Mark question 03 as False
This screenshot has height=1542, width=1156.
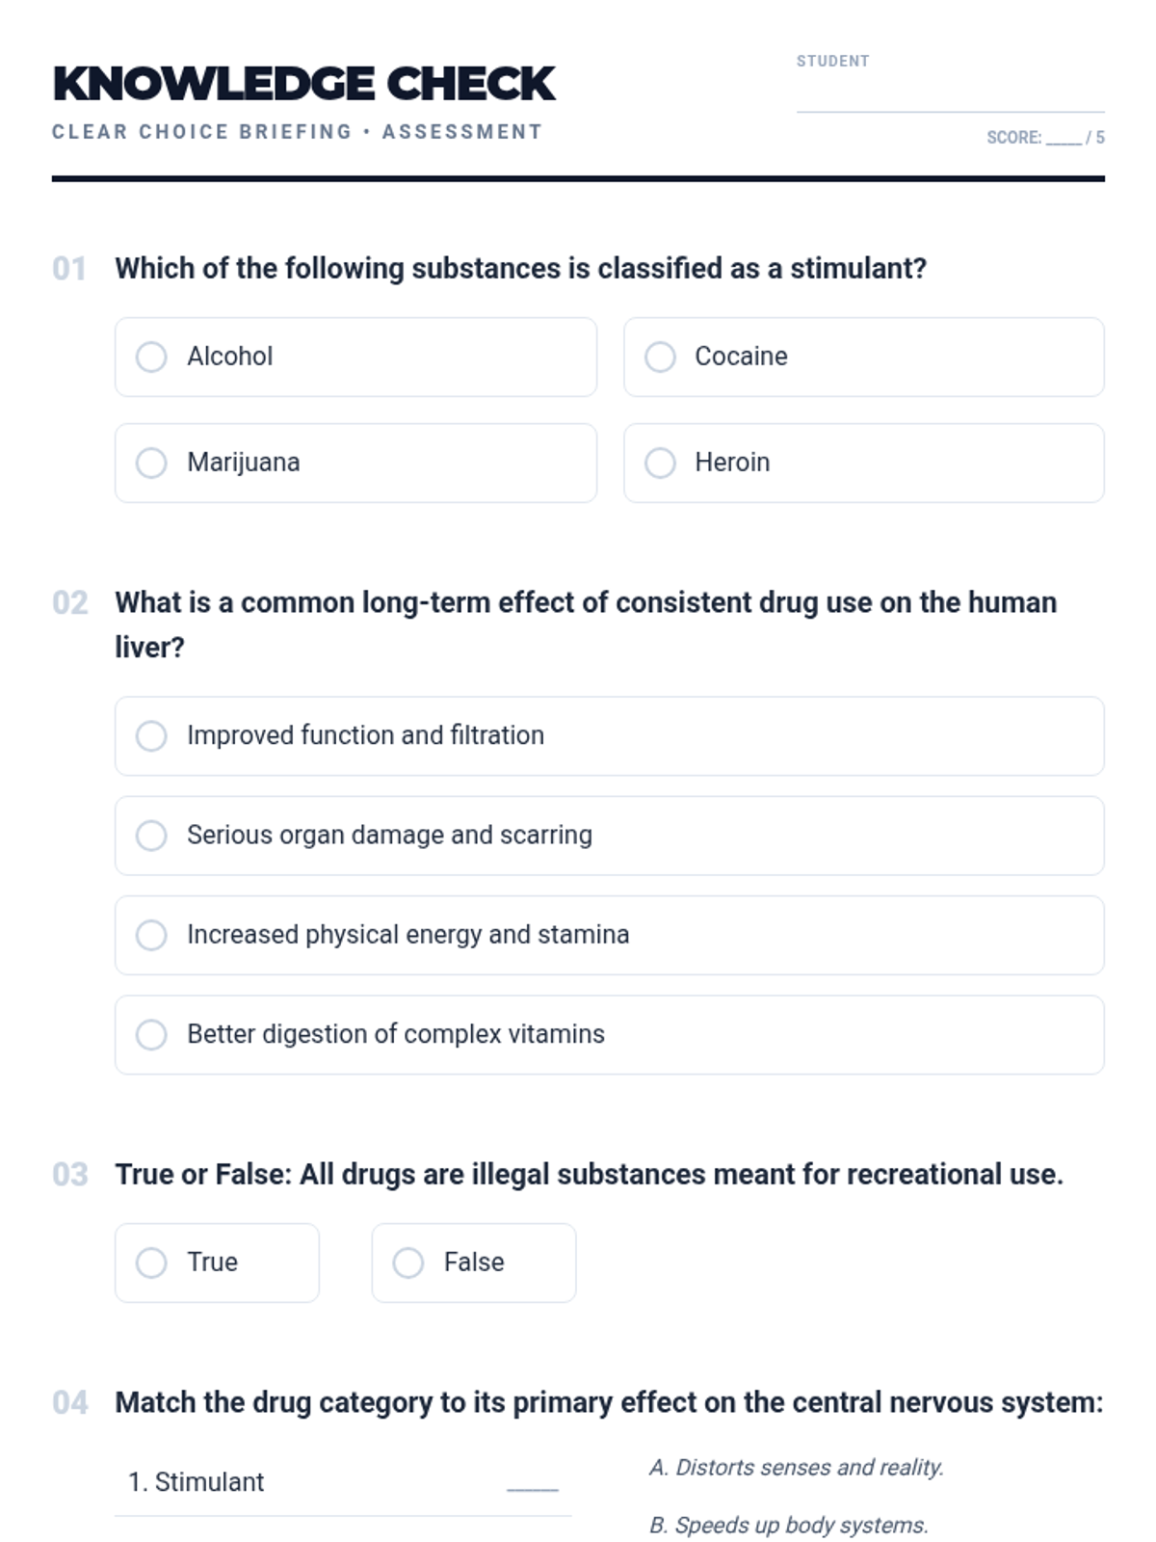pyautogui.click(x=408, y=1263)
